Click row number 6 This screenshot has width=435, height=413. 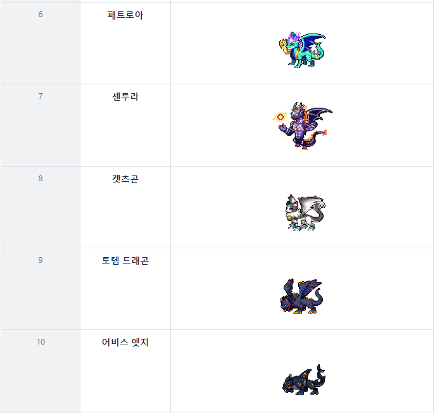coord(41,15)
